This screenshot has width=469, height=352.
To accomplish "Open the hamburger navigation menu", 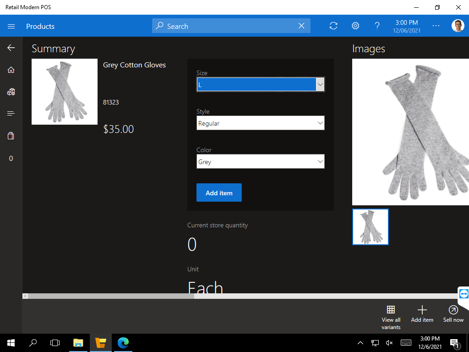I will click(x=11, y=27).
